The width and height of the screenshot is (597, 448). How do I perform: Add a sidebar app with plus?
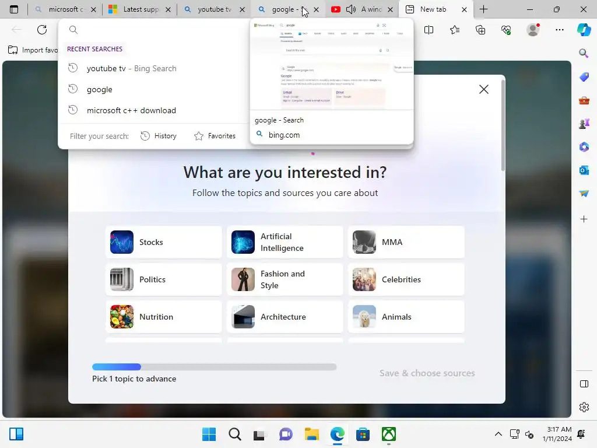click(x=584, y=219)
